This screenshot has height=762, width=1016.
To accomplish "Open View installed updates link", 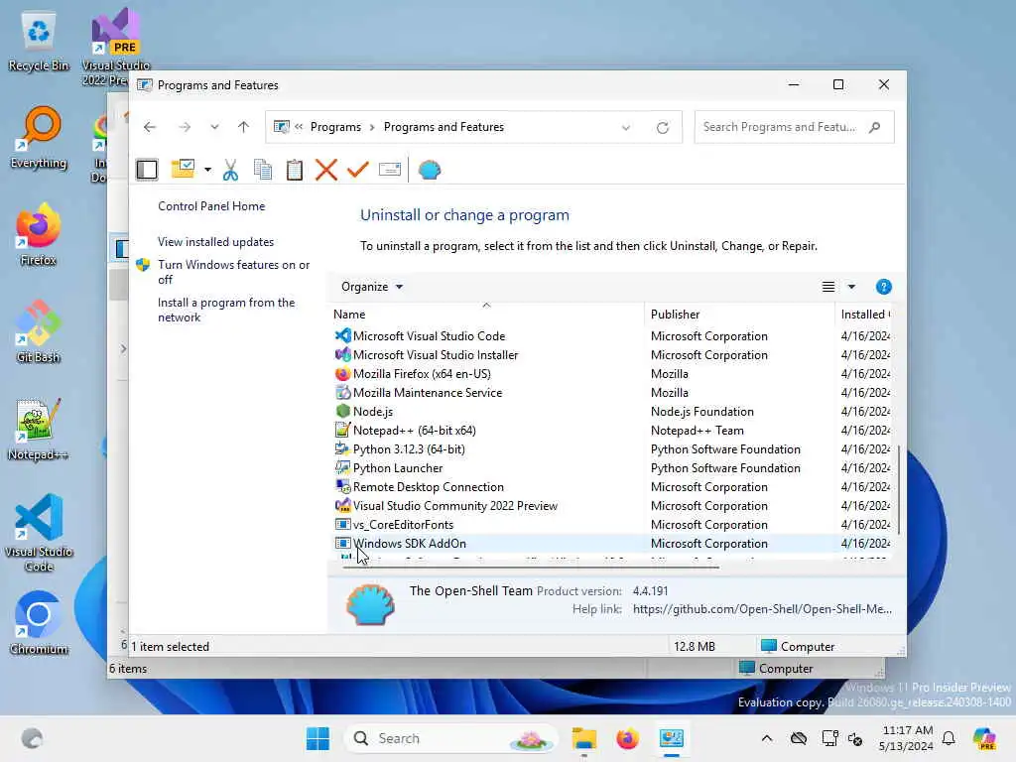I will (215, 242).
